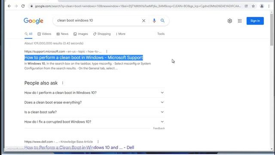Start voice search with the microphone icon
This screenshot has height=155, width=275.
tap(154, 21)
